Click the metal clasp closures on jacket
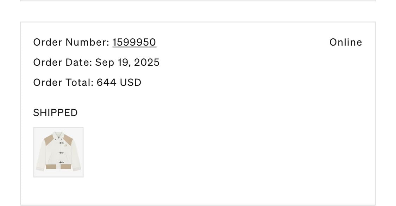396x206 pixels. 61,153
